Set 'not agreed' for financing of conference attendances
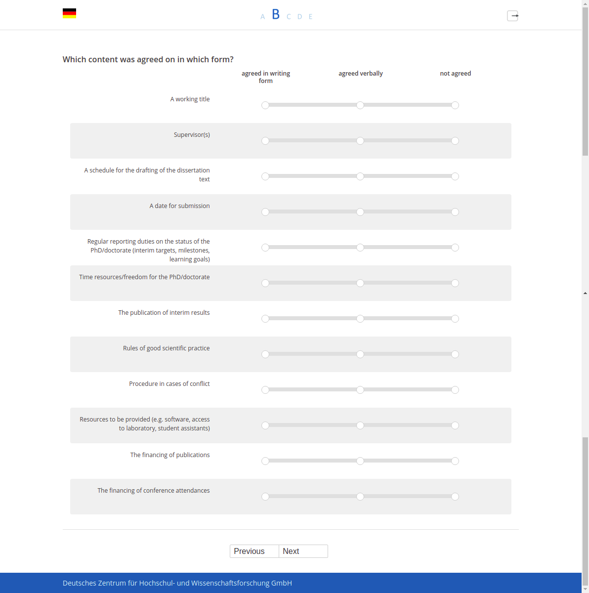 pos(455,497)
